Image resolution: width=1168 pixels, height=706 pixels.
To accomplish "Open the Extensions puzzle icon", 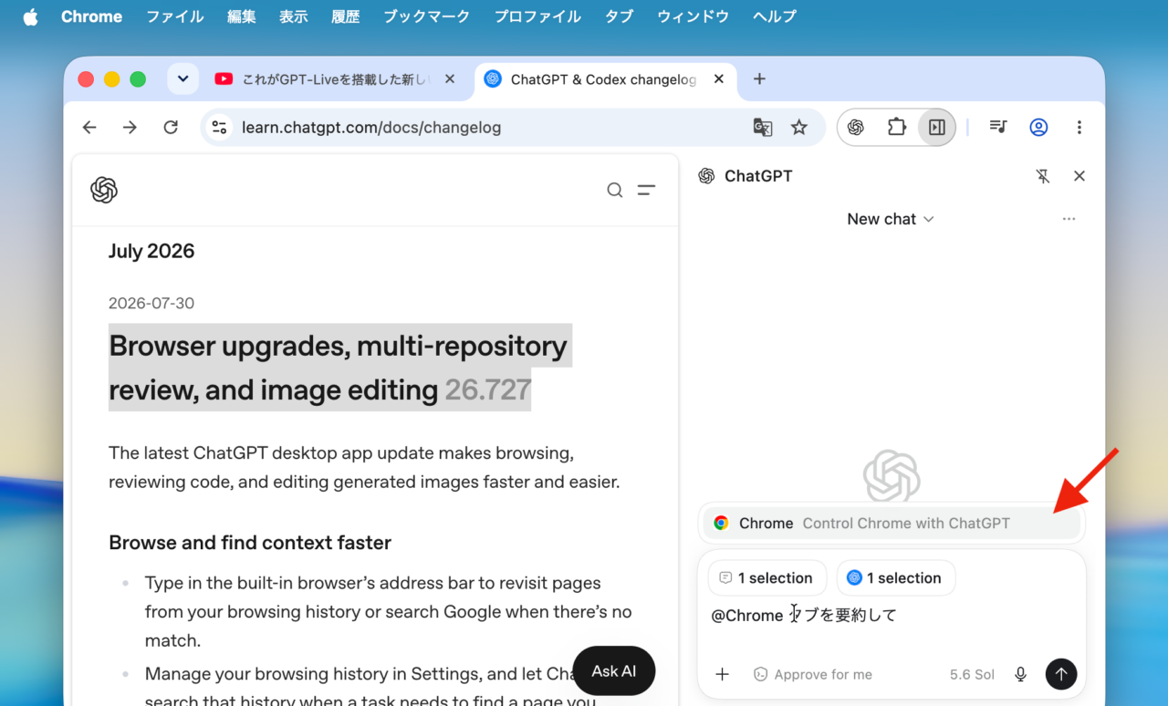I will coord(897,128).
